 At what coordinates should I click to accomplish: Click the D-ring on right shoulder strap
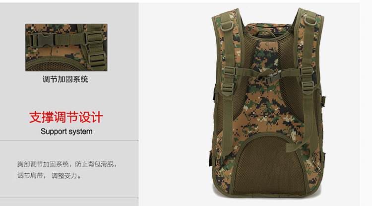(x=310, y=21)
